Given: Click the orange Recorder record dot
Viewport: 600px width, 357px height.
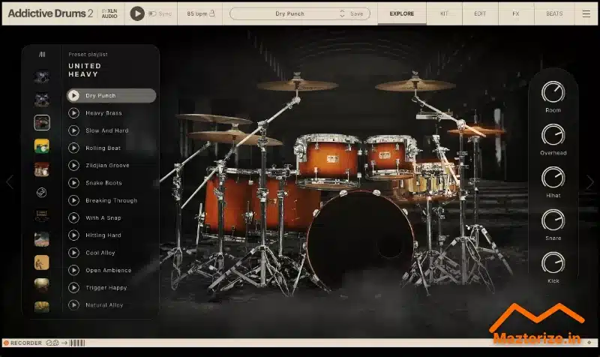Looking at the screenshot, I should (6, 343).
